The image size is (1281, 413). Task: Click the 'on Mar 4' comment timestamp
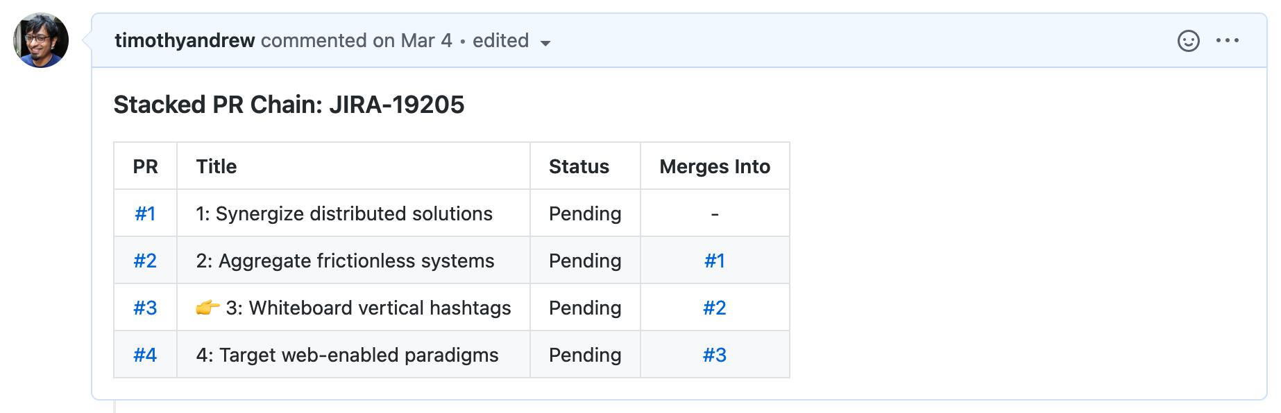point(412,41)
